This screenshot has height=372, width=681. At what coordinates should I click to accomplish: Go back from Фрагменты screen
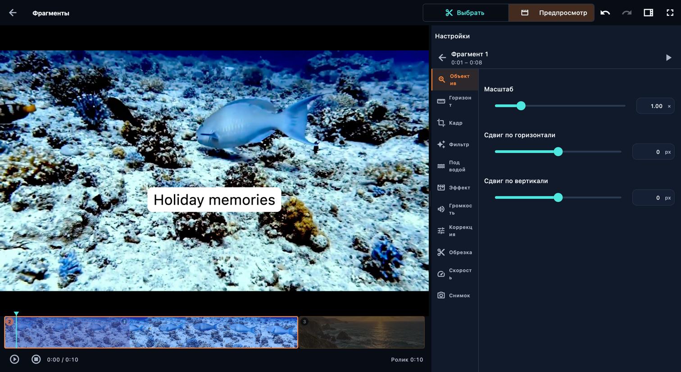(x=13, y=13)
